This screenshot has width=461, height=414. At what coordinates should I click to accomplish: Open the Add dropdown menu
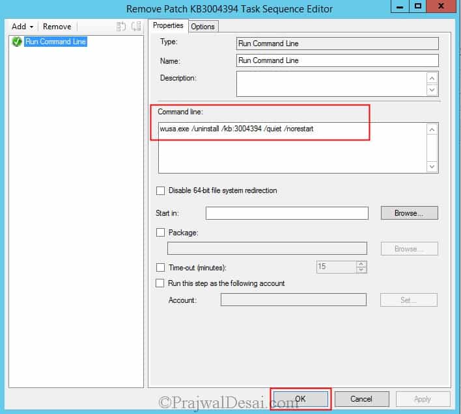click(22, 27)
